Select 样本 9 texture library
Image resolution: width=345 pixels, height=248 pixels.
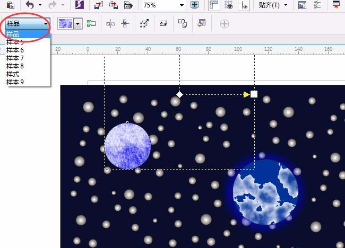[x=28, y=82]
